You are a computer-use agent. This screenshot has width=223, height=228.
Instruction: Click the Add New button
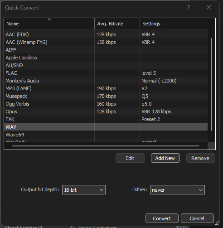(165, 158)
